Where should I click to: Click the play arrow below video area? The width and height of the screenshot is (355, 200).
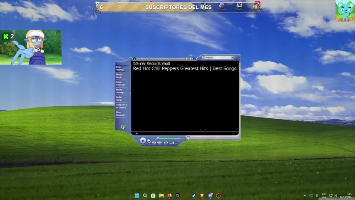pos(137,134)
